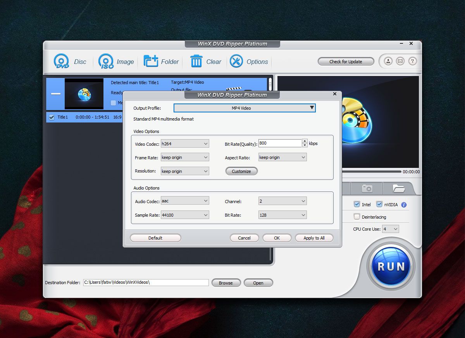Open the destination folder
465x338 pixels.
tap(258, 283)
